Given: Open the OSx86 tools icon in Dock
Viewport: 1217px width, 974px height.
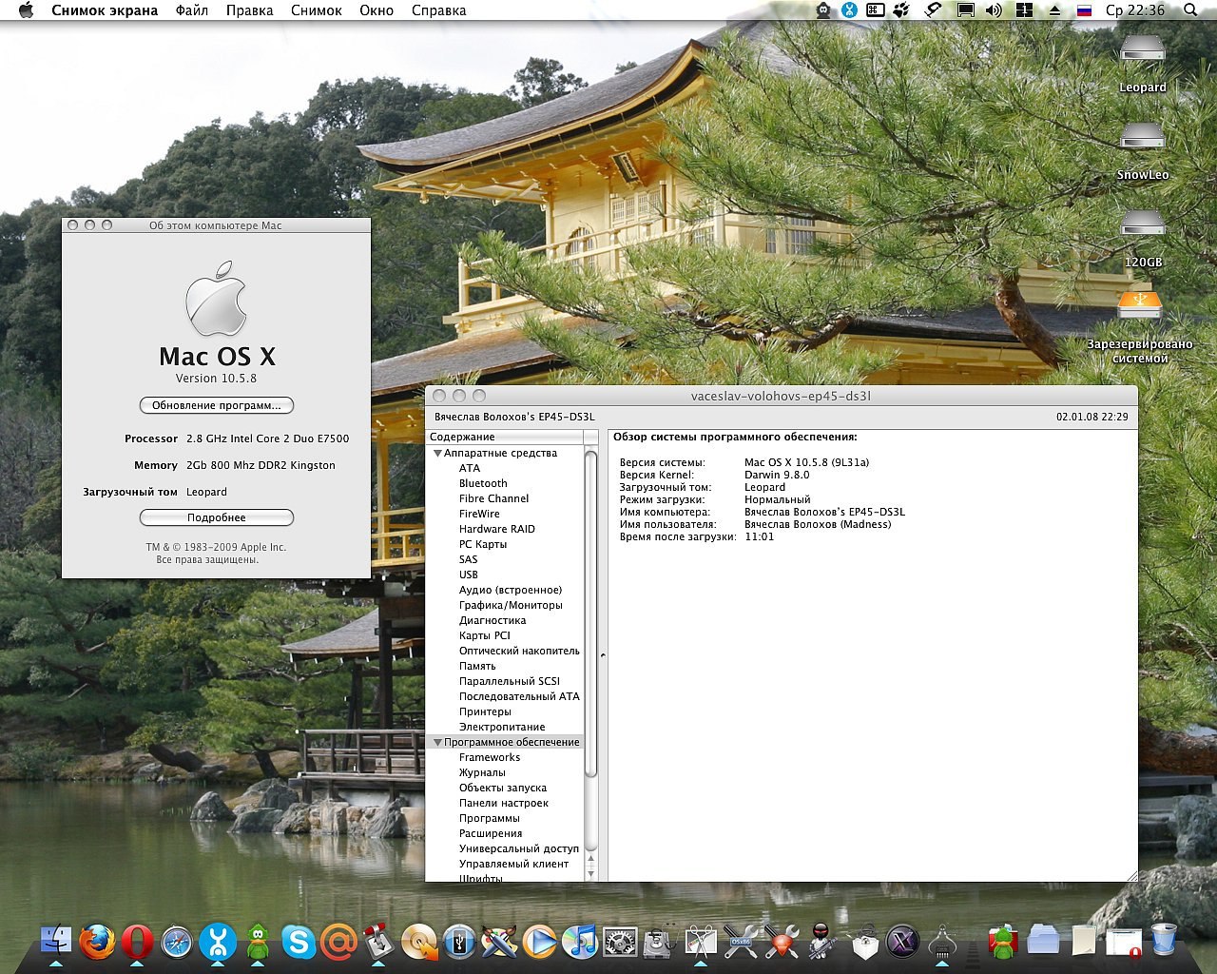Looking at the screenshot, I should coord(741,942).
